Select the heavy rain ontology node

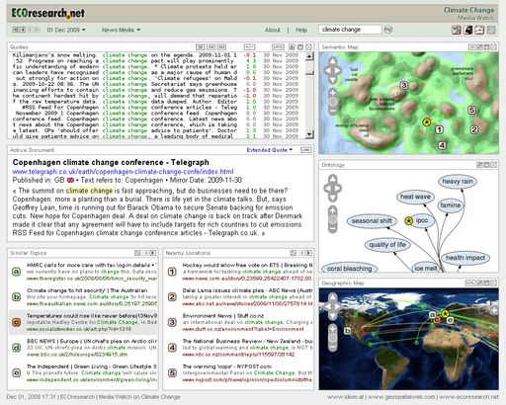pyautogui.click(x=458, y=182)
